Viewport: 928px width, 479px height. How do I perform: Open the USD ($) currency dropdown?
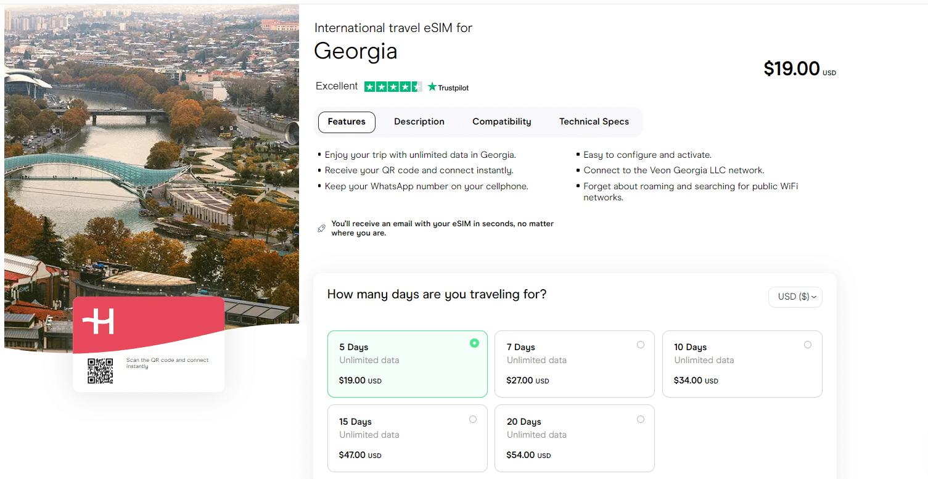tap(795, 297)
